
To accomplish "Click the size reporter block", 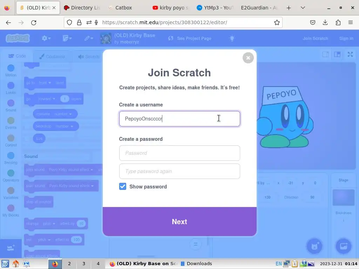I will tap(39, 138).
